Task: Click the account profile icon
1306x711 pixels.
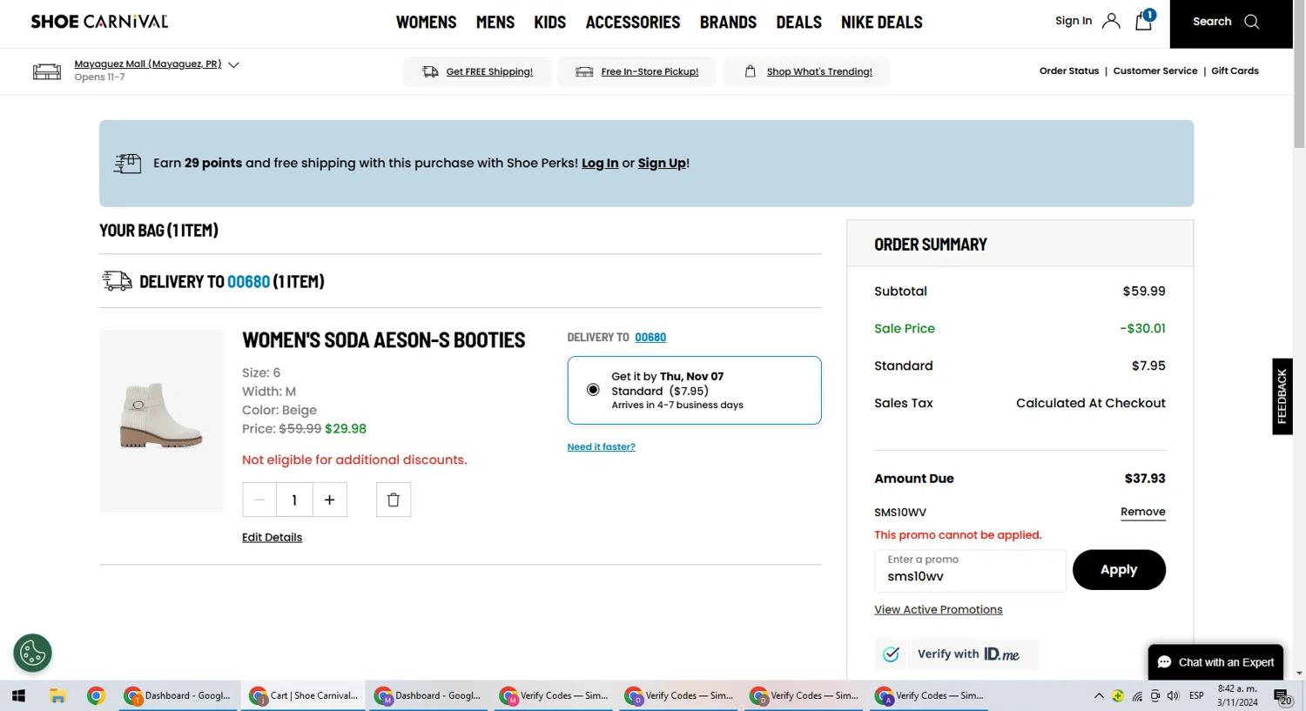Action: click(1111, 22)
